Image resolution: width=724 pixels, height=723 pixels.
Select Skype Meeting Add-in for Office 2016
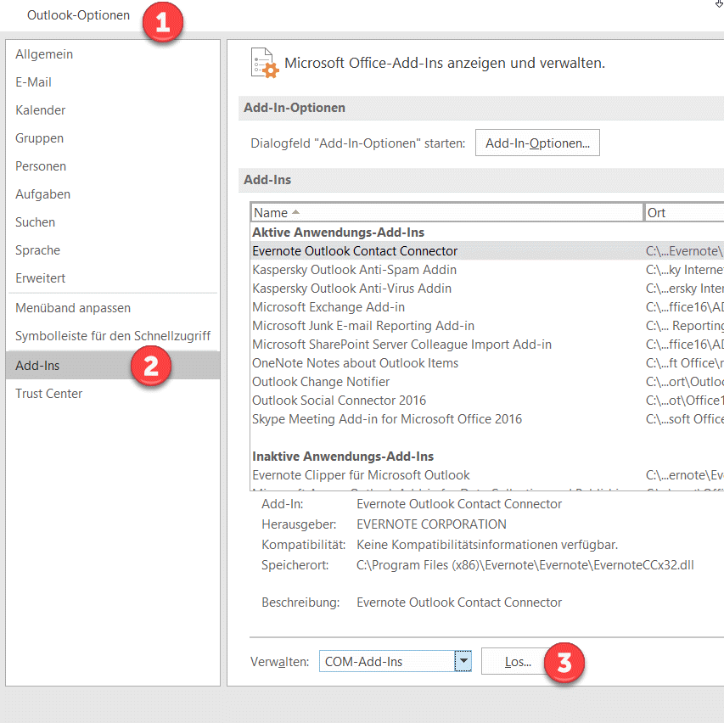[387, 419]
